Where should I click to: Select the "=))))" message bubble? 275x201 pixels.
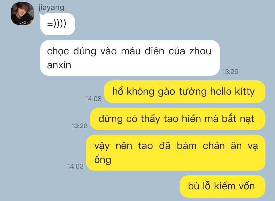[58, 24]
